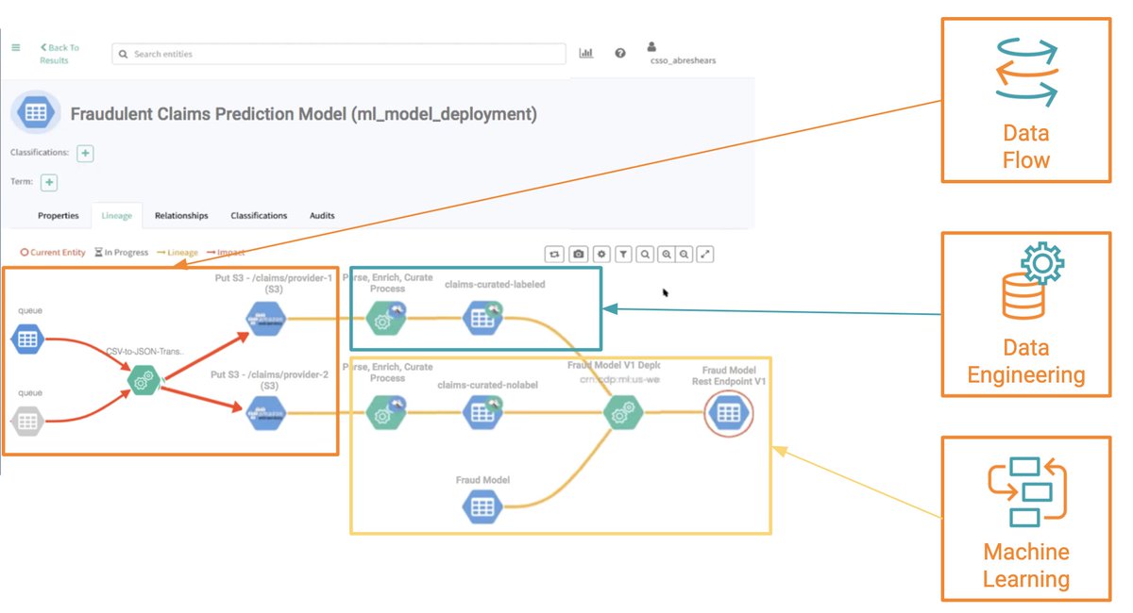Select the claims-curated-labeled node
Viewport: 1133px width, 613px height.
482,319
